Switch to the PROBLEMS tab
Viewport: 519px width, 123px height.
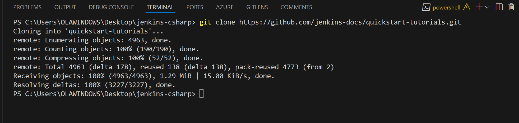pos(27,7)
